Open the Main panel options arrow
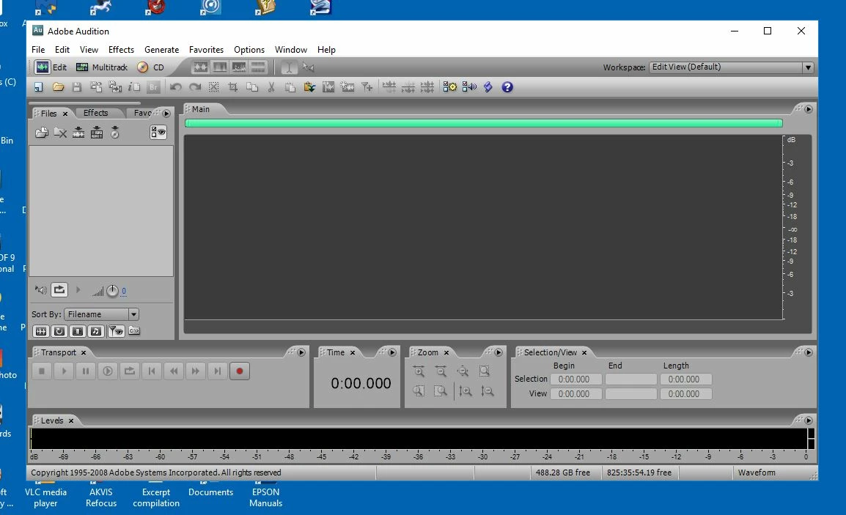 click(x=808, y=109)
